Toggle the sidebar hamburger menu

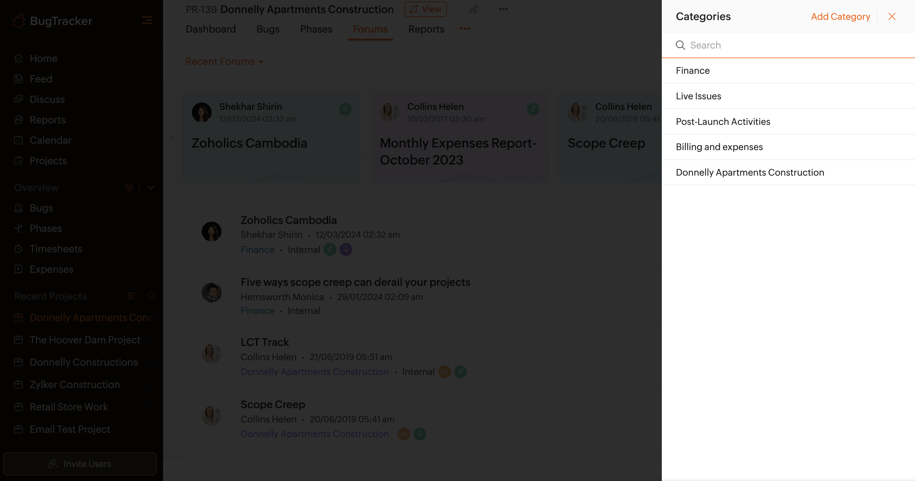147,20
